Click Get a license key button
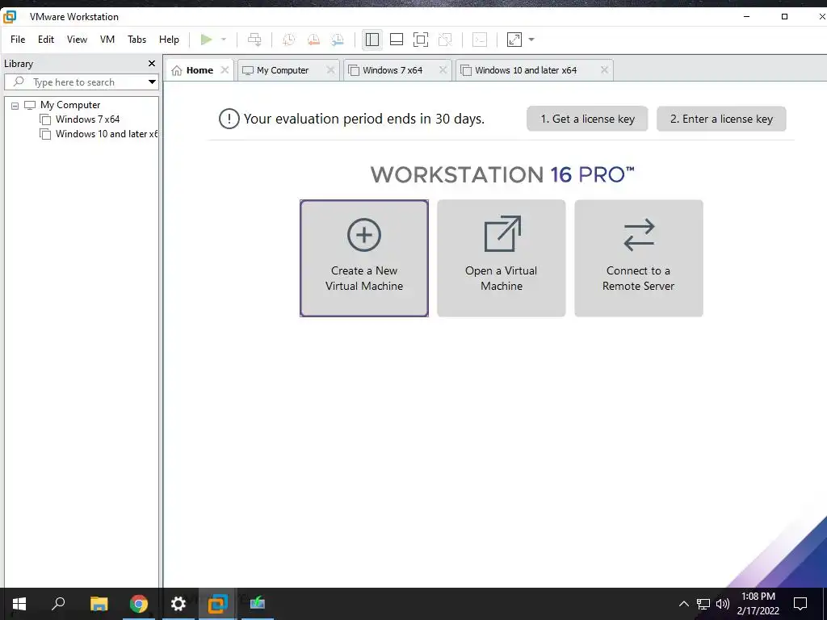 pos(587,119)
